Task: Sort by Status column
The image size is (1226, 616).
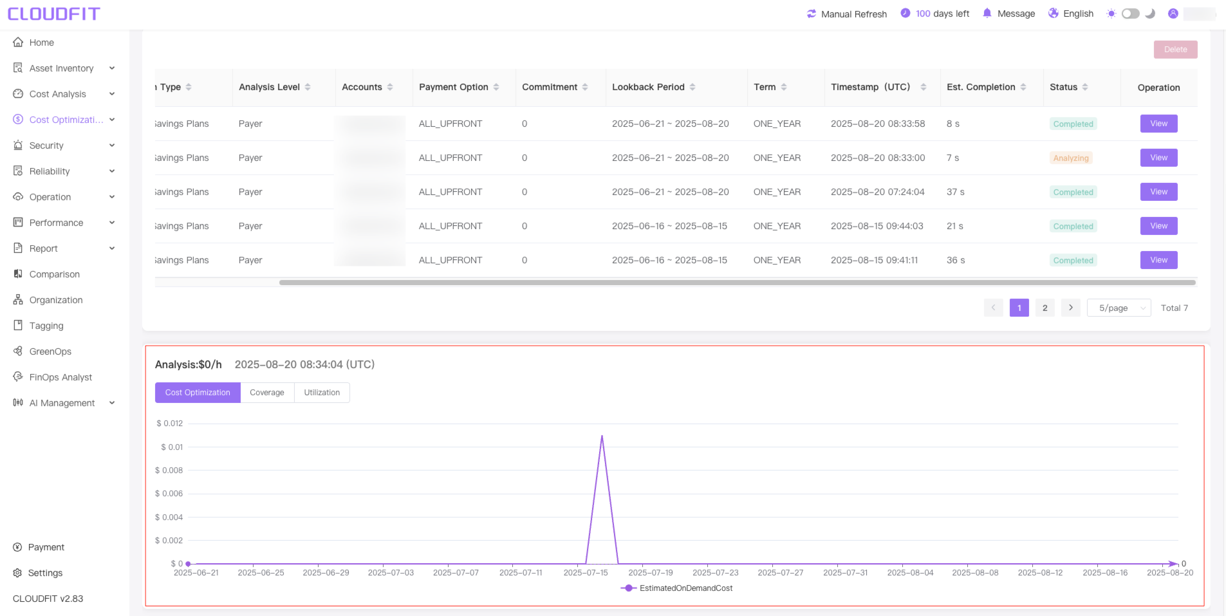Action: [x=1085, y=87]
